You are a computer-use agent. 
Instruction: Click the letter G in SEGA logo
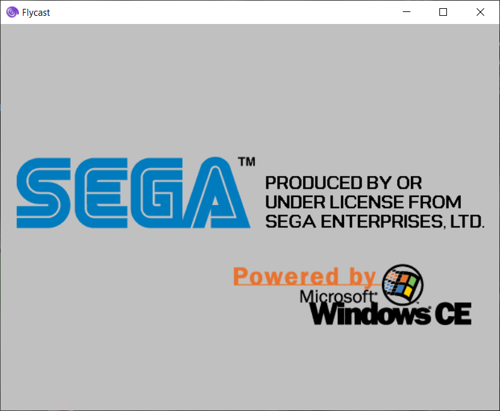(x=155, y=193)
